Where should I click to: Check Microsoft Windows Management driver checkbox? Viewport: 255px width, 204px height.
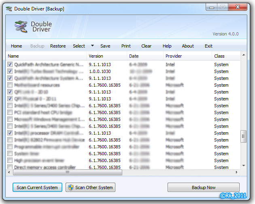click(x=10, y=119)
